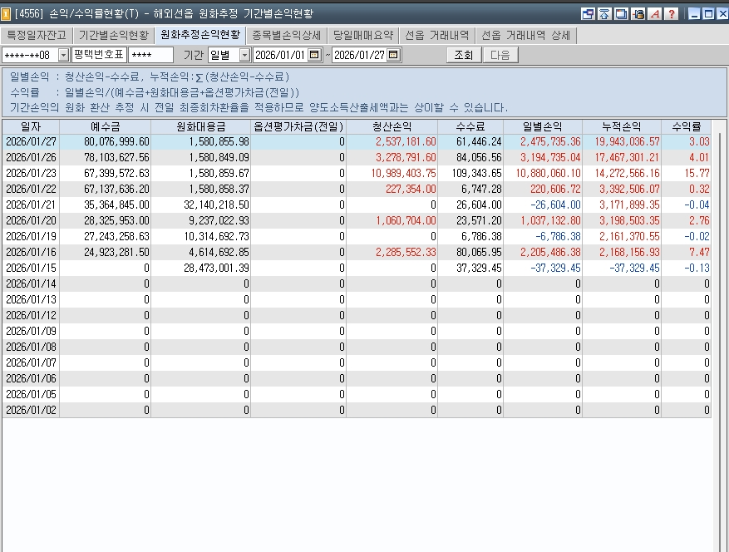Screen dimensions: 729x552
Task: Click the 청산손익 column header
Action: 392,126
